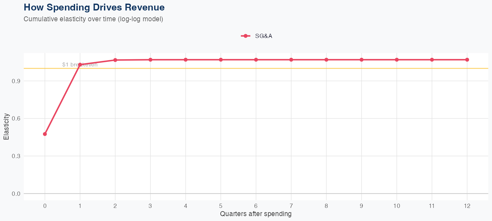Click the 0.9 y-axis tick label
The height and width of the screenshot is (221, 492).
coord(16,81)
